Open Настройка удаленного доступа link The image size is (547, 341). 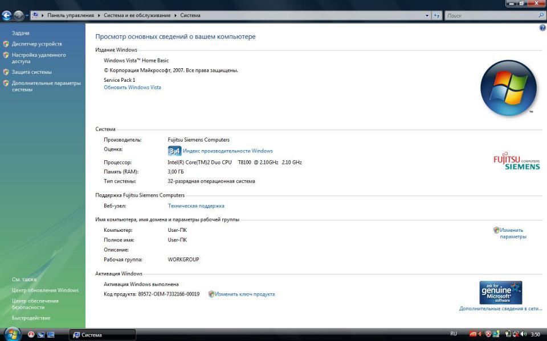39,58
